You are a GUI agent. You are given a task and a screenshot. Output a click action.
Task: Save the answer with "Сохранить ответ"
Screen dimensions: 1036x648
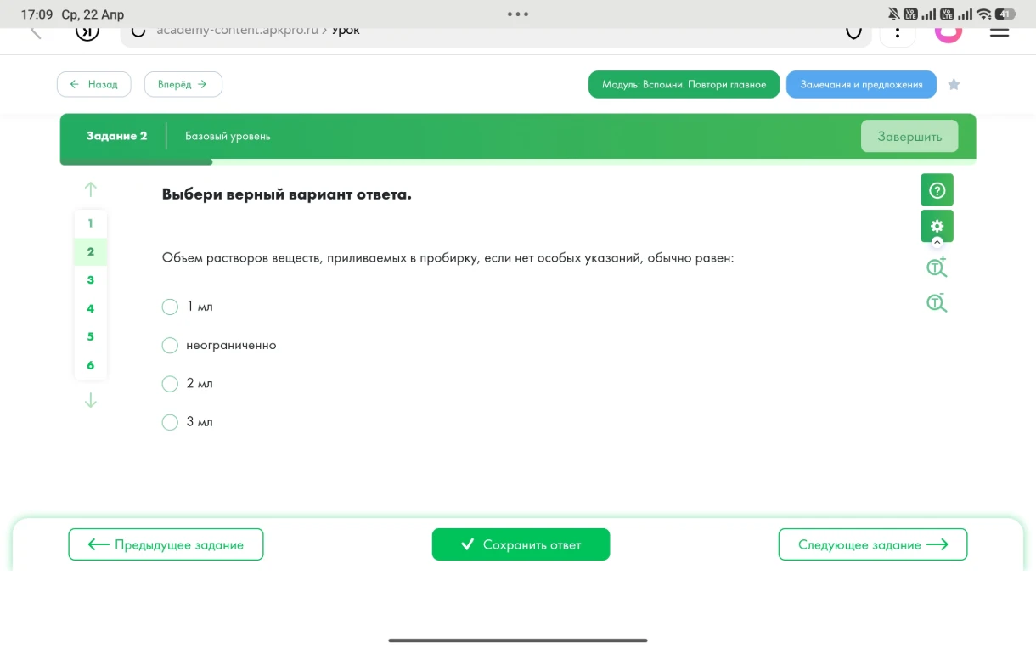click(521, 544)
